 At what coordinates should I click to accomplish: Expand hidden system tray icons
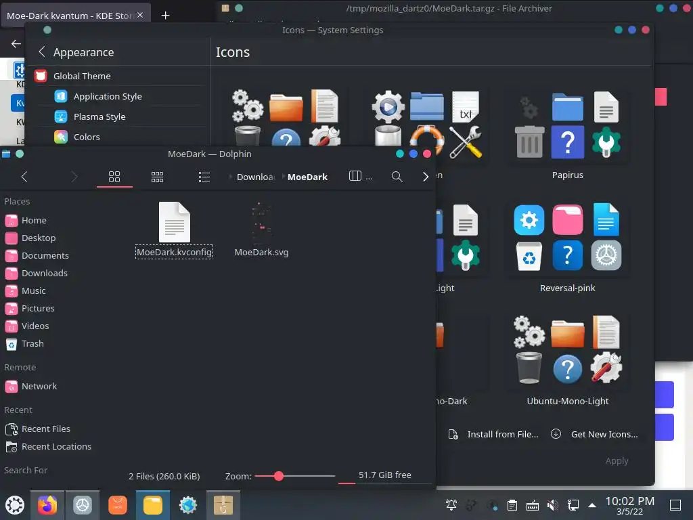[x=592, y=505]
